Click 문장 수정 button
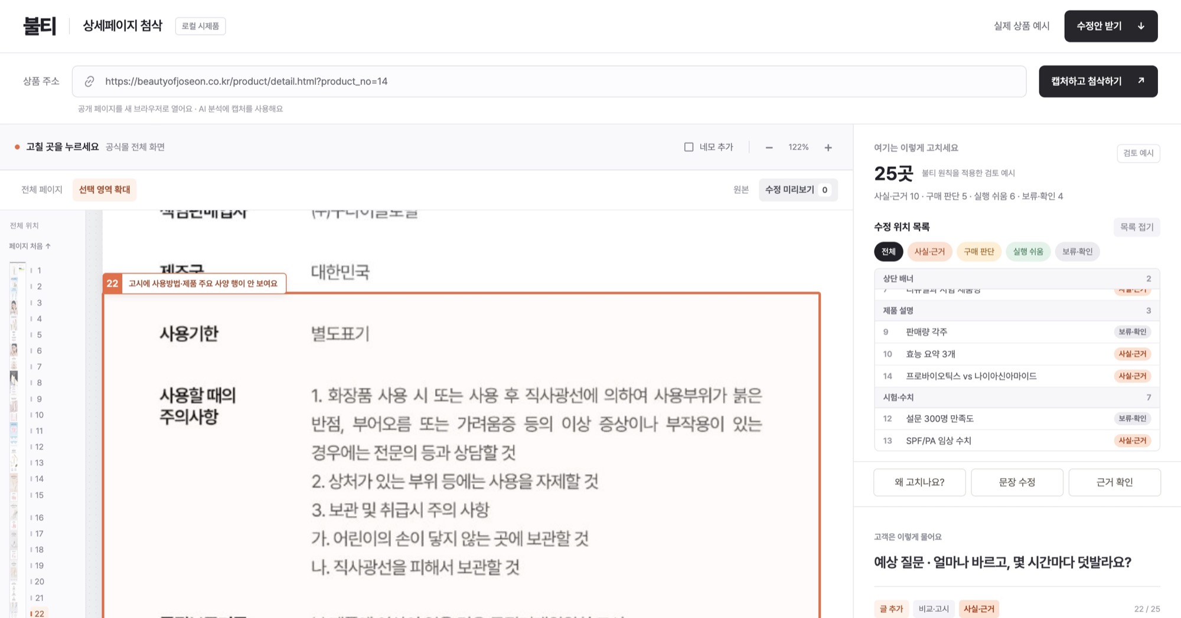 [1017, 482]
